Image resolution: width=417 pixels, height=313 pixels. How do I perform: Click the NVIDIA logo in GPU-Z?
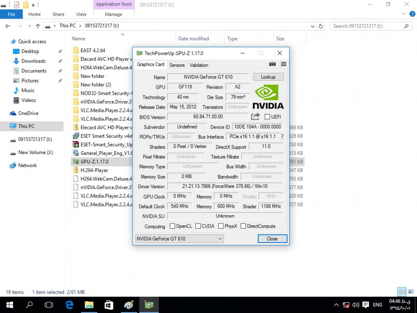268,97
